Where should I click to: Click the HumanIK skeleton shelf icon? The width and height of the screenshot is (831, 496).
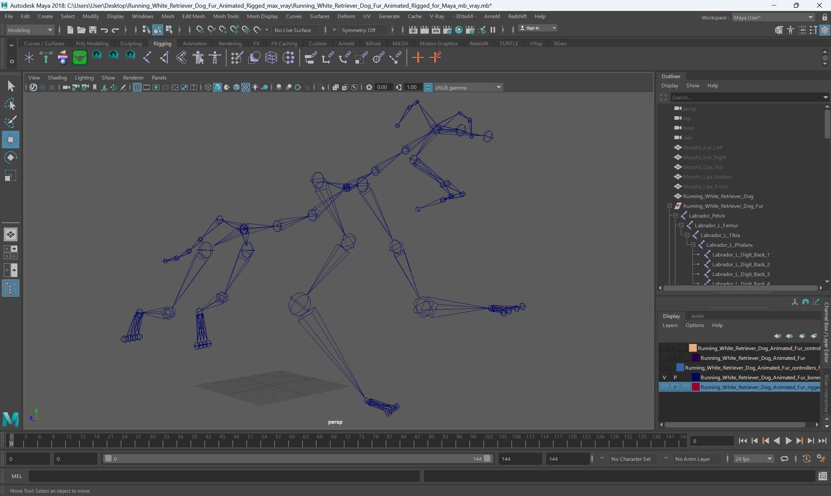pos(215,57)
